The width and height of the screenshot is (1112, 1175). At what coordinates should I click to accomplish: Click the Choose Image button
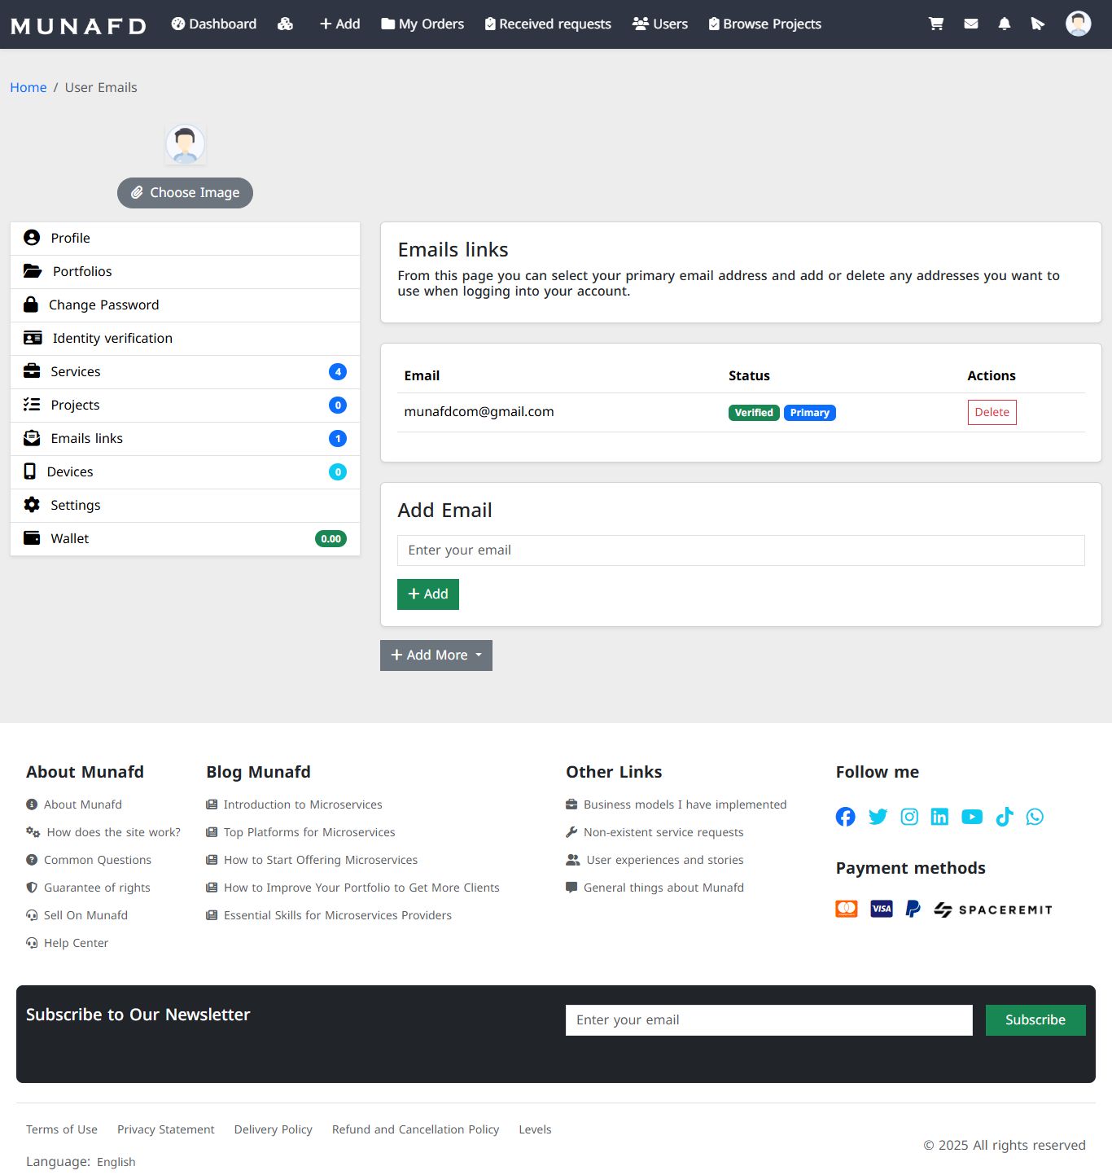185,193
